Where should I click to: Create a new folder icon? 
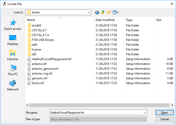109,12
